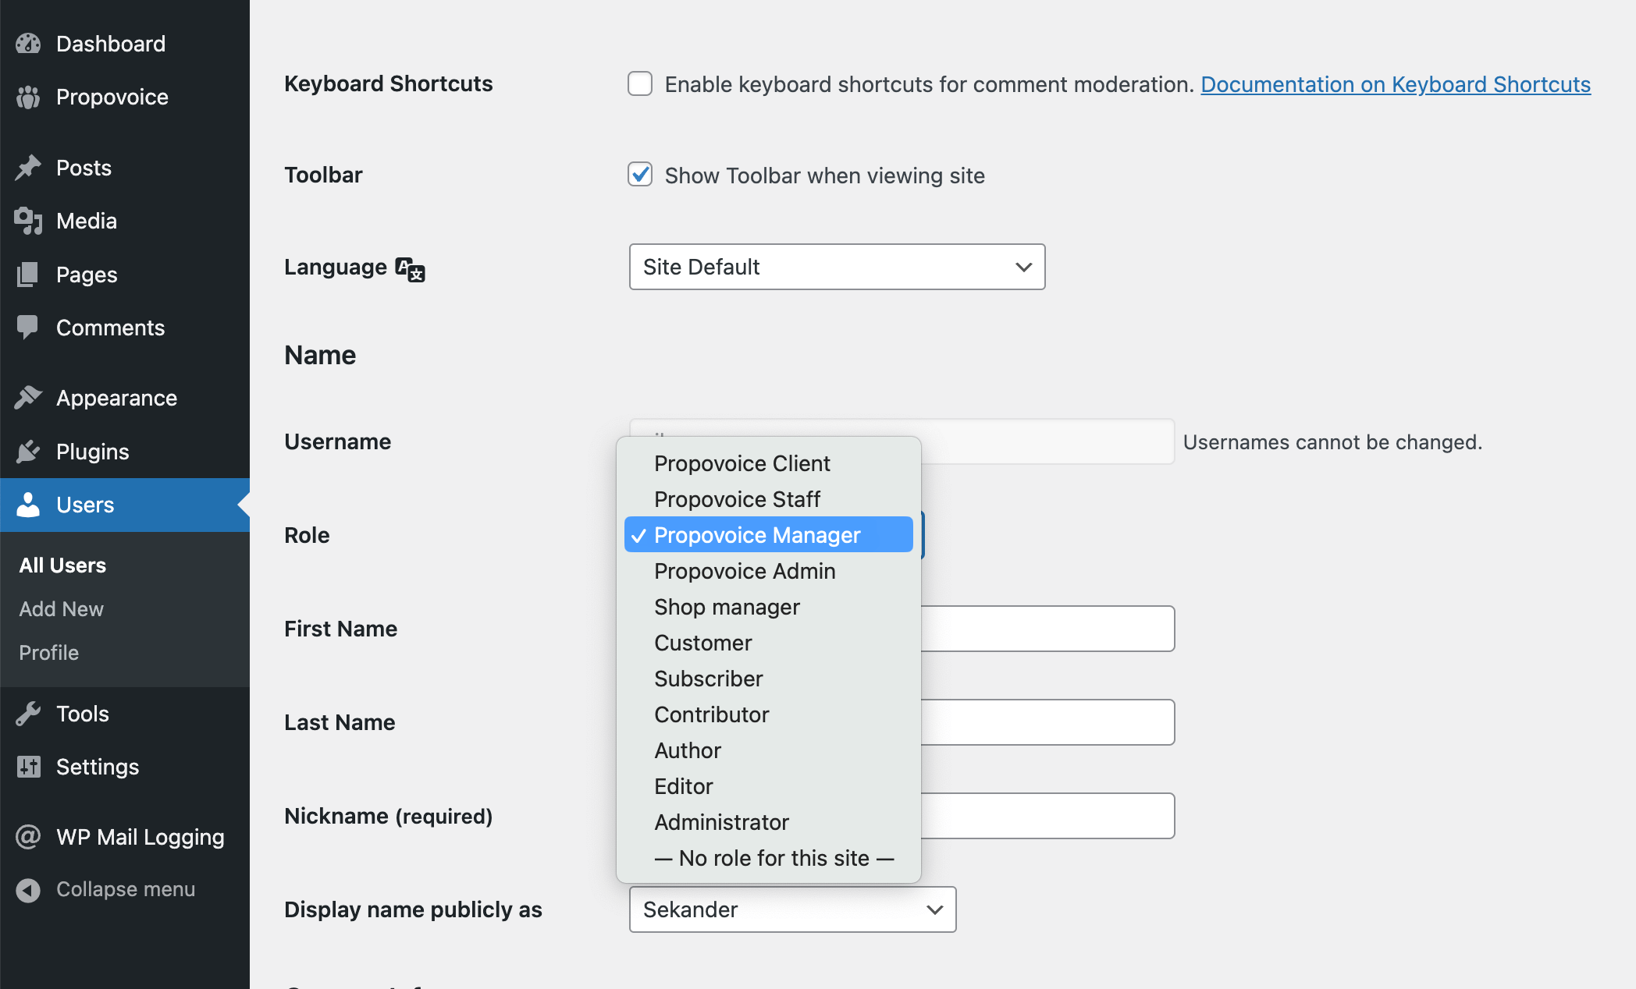Click the Tools wrench icon
The height and width of the screenshot is (989, 1636).
(x=28, y=714)
